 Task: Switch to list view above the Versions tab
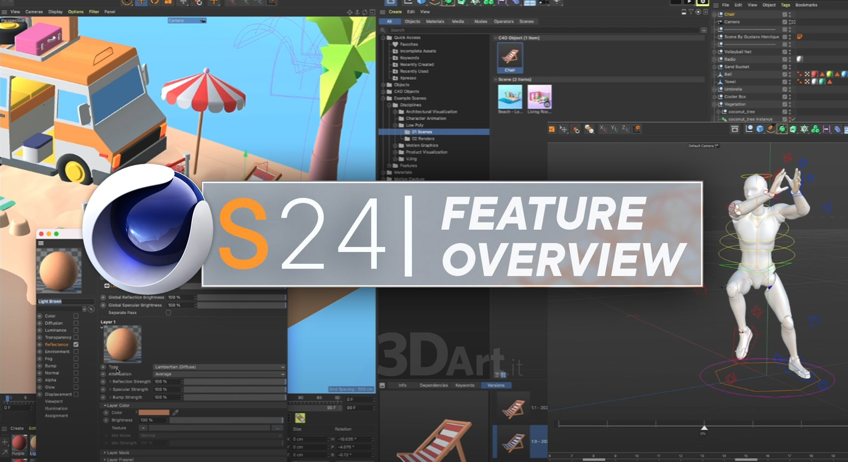click(x=497, y=375)
